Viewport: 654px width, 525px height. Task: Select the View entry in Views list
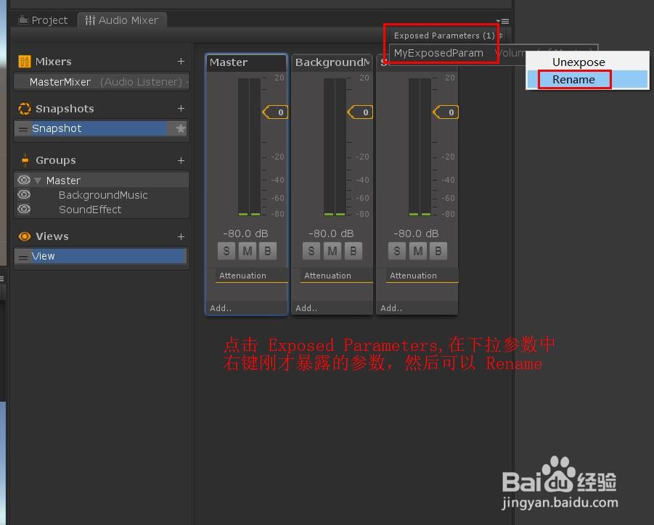100,256
